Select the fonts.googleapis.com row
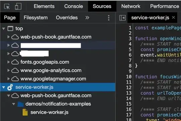Viewport: 181px width, 121px height. pyautogui.click(x=58, y=62)
